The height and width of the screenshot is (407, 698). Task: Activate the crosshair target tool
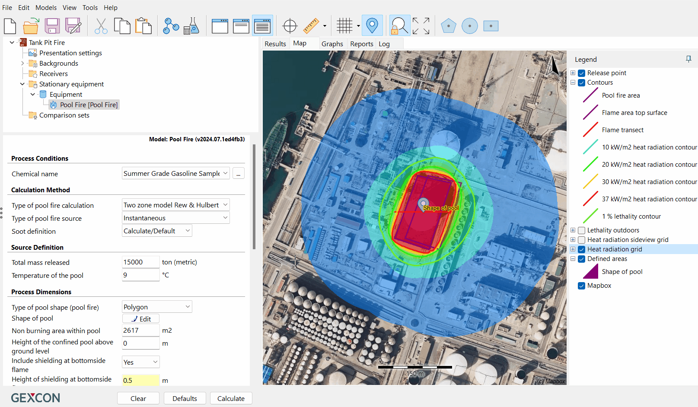pos(290,26)
